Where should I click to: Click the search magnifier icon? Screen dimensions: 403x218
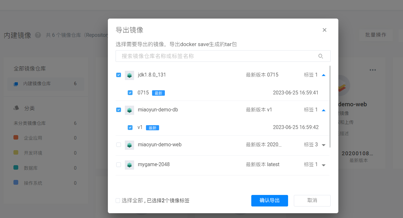[x=320, y=56]
